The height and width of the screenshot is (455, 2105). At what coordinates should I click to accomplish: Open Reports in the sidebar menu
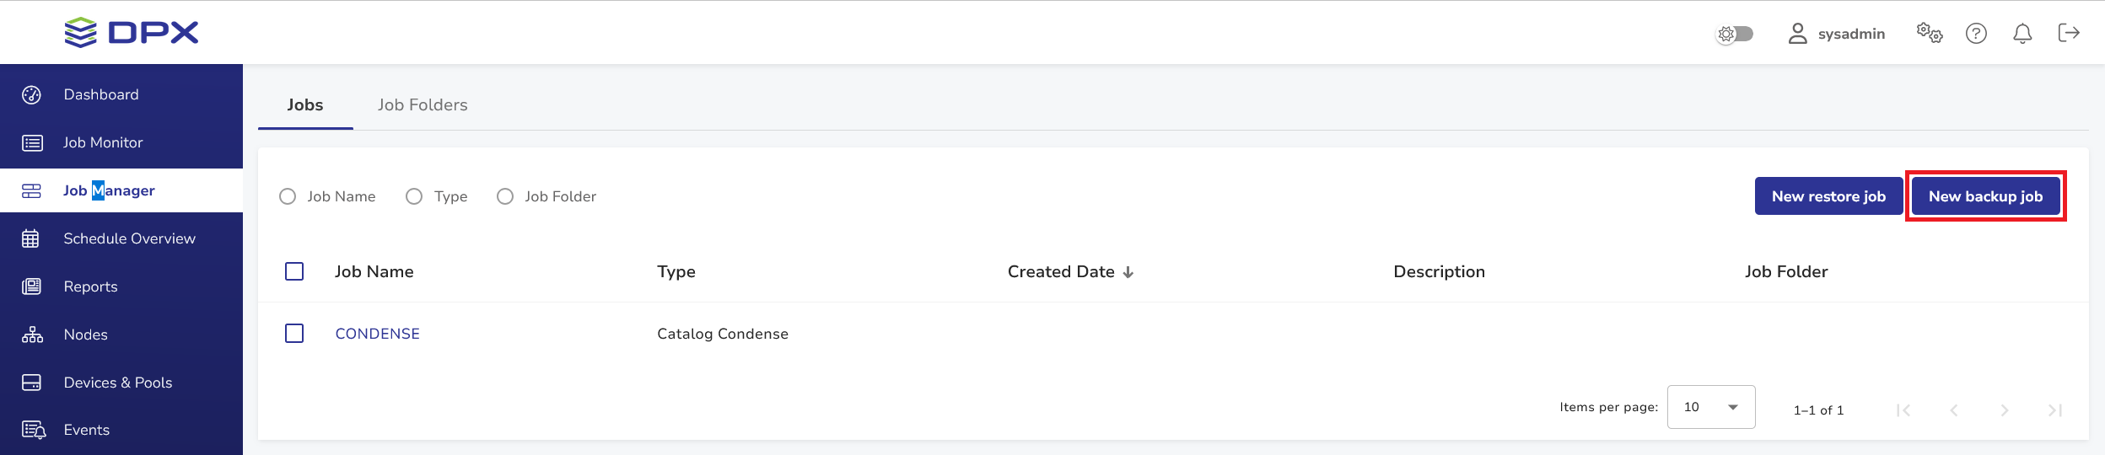tap(90, 287)
